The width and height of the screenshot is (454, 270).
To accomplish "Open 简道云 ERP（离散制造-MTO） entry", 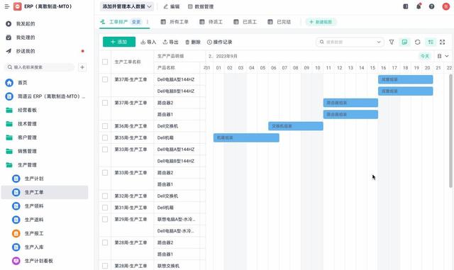I will coord(45,96).
